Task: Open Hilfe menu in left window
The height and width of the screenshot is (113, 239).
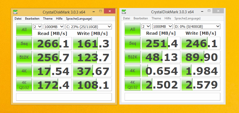Action: (x=59, y=19)
